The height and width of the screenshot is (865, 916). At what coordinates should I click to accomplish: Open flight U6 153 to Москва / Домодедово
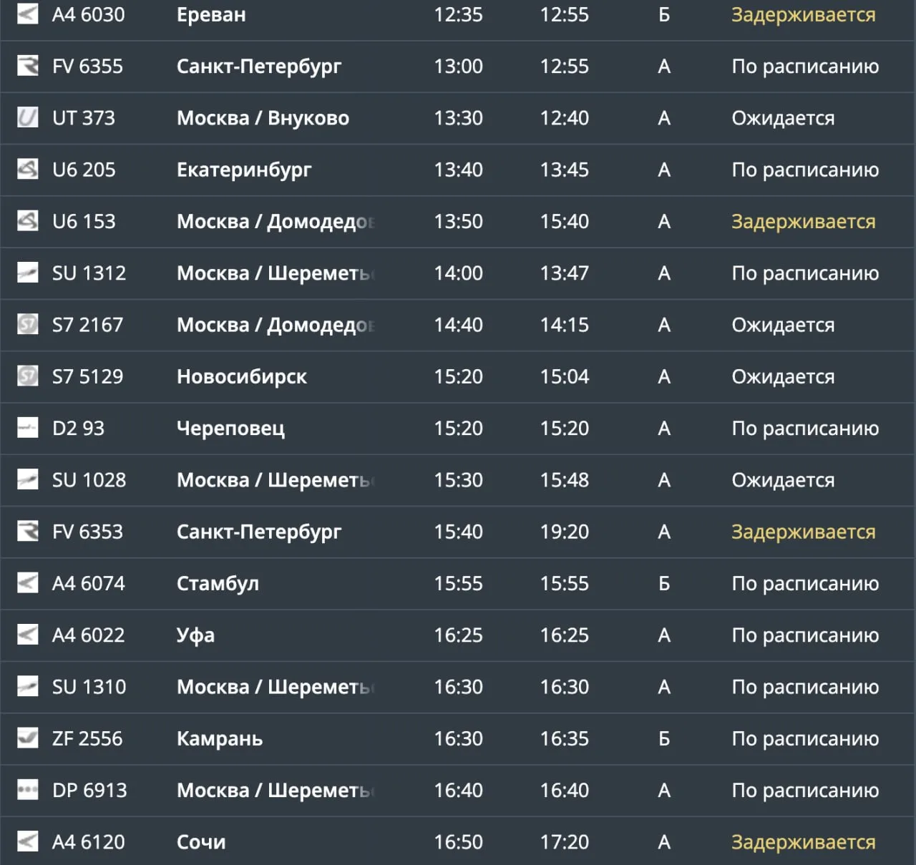pos(458,221)
